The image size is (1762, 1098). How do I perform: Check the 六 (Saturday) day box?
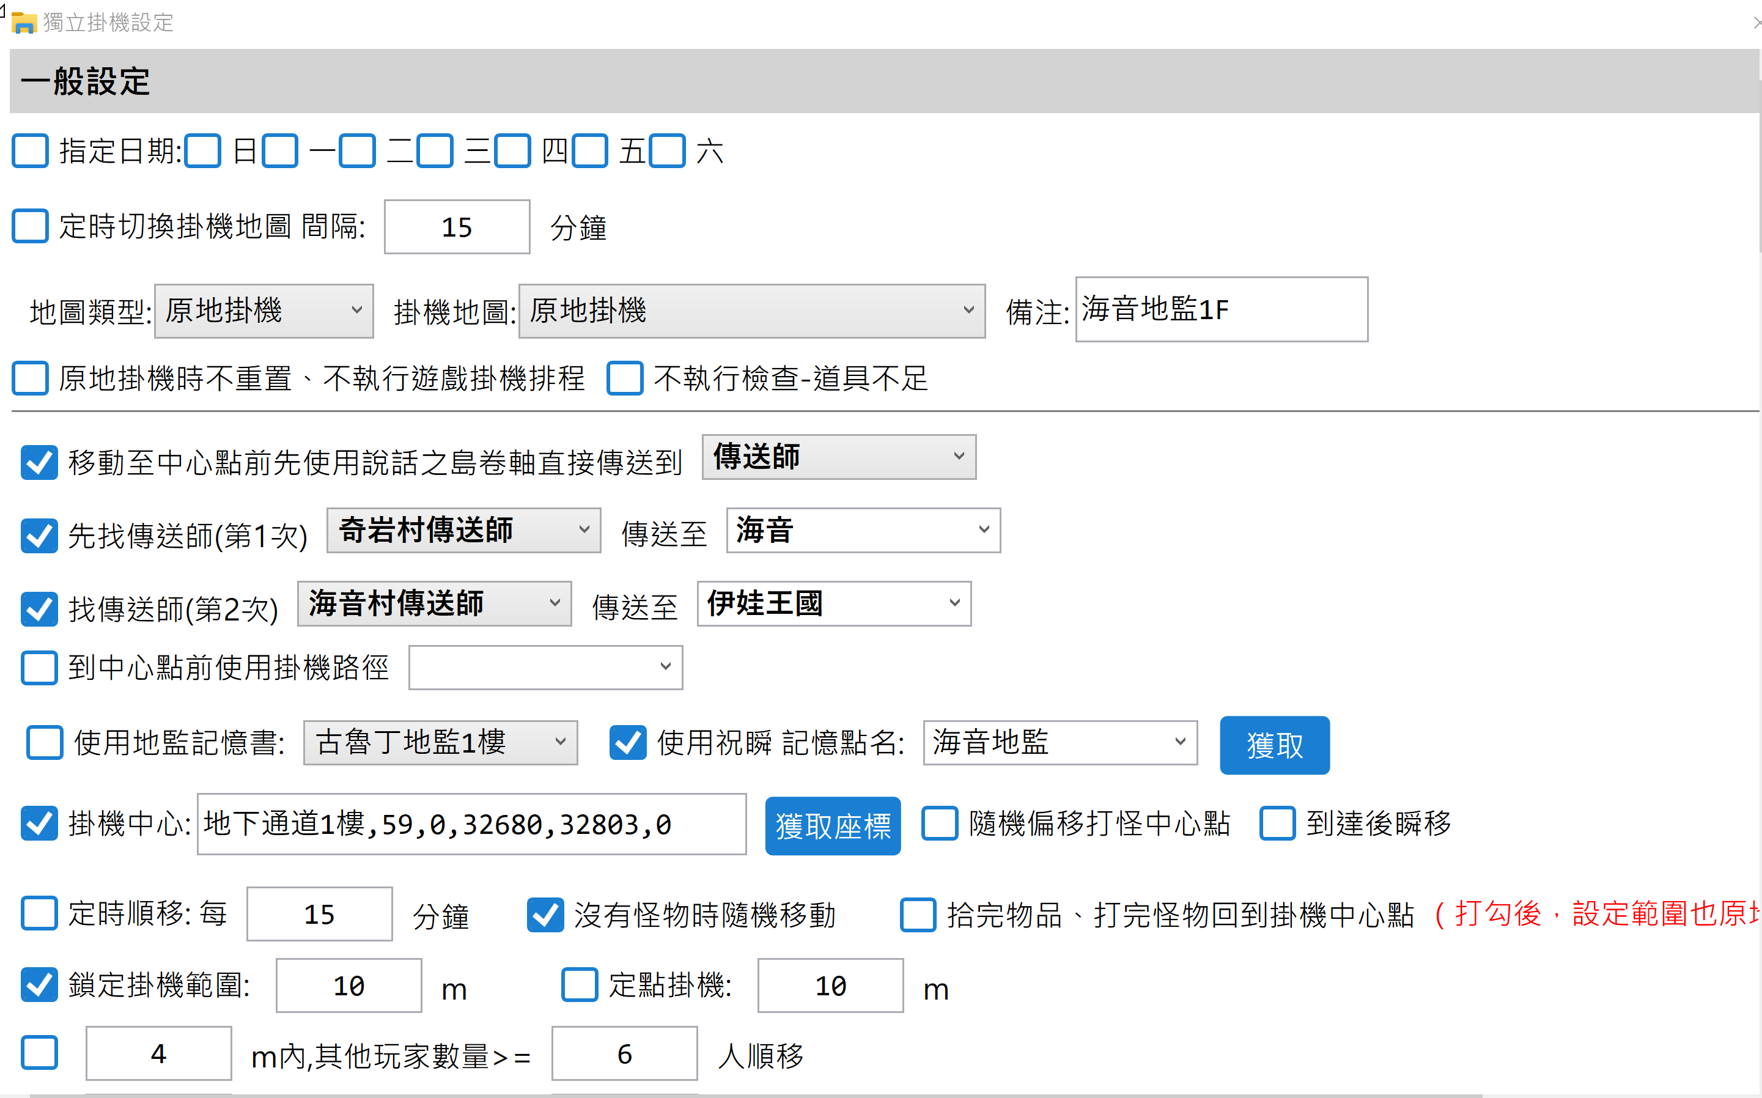click(x=667, y=151)
